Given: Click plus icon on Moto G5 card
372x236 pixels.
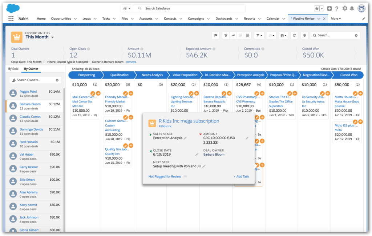Looking at the screenshot, I should point(360,122).
